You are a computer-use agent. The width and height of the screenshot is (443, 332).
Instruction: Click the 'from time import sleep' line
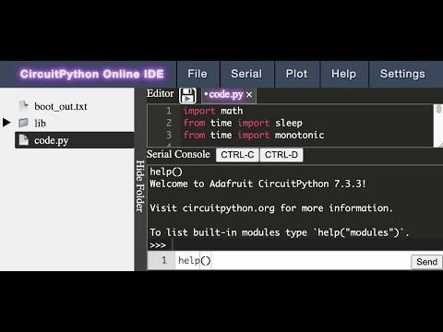(243, 123)
